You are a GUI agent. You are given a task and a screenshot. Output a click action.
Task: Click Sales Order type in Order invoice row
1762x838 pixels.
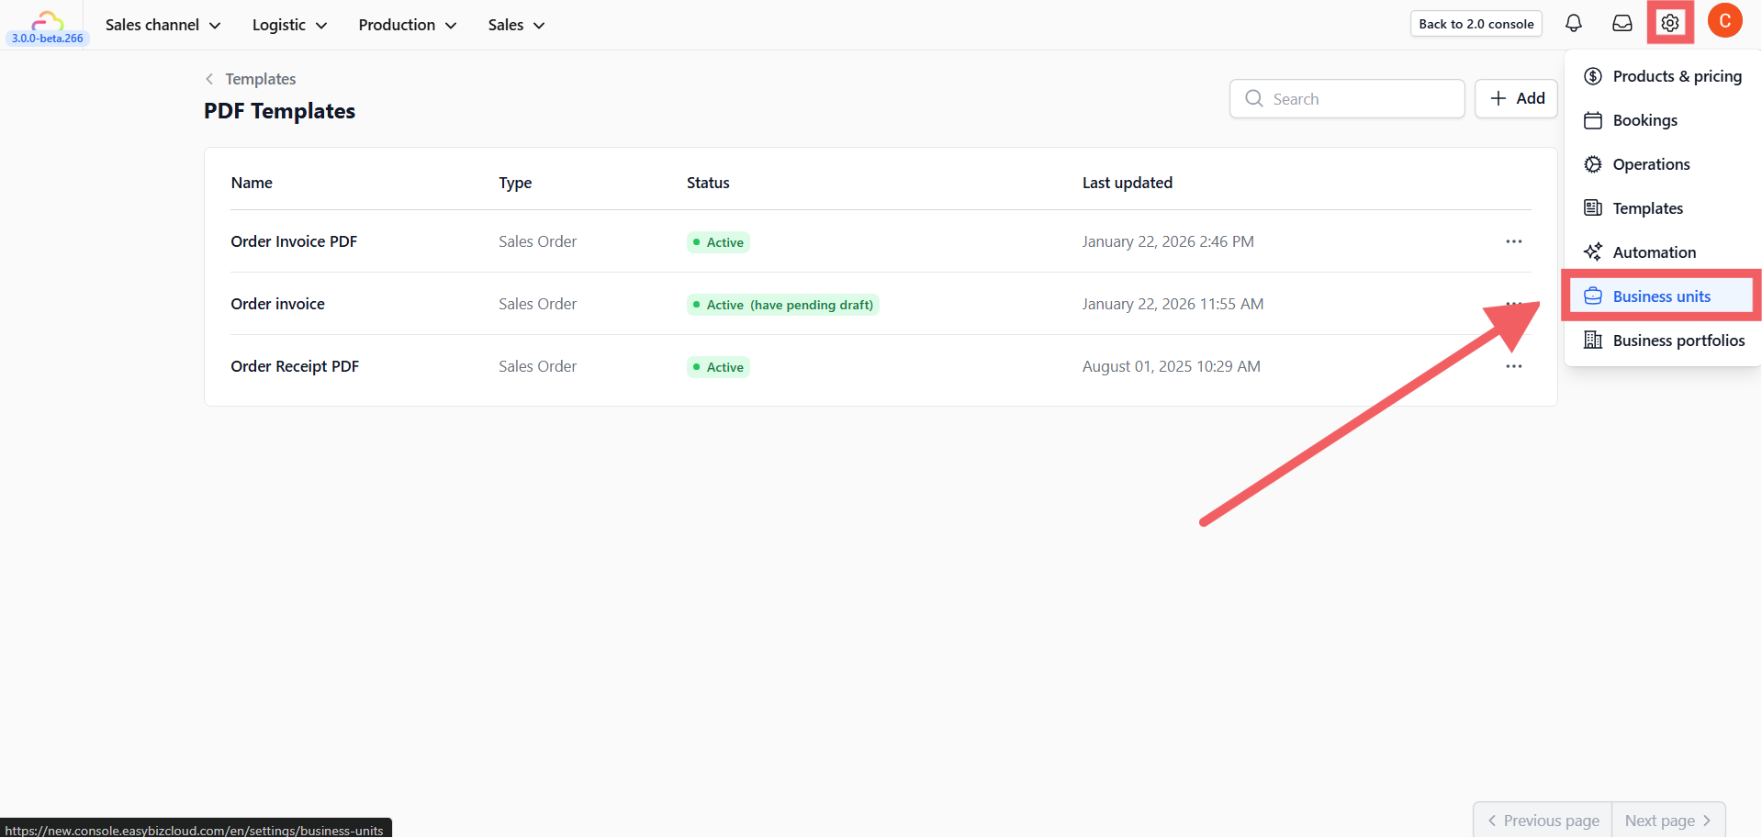coord(537,304)
